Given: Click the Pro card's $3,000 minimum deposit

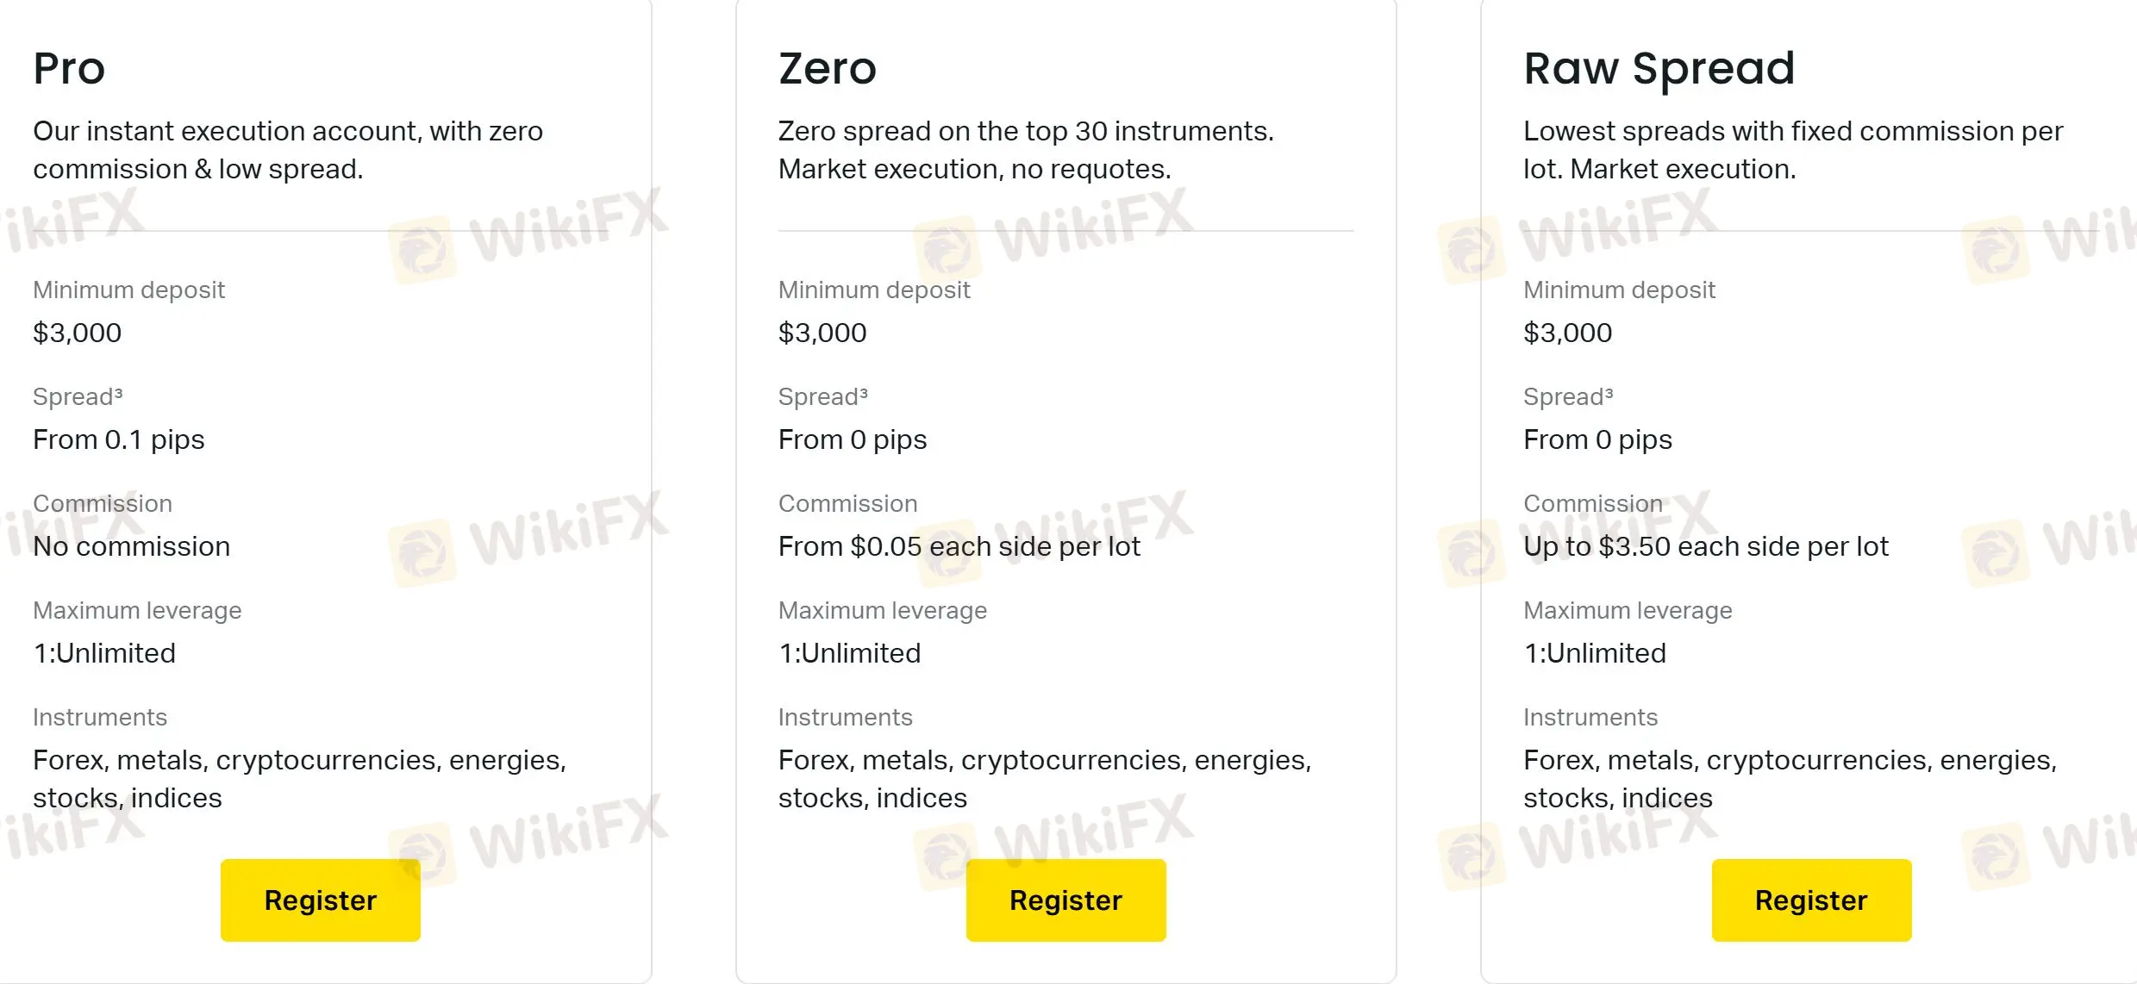Looking at the screenshot, I should [78, 333].
